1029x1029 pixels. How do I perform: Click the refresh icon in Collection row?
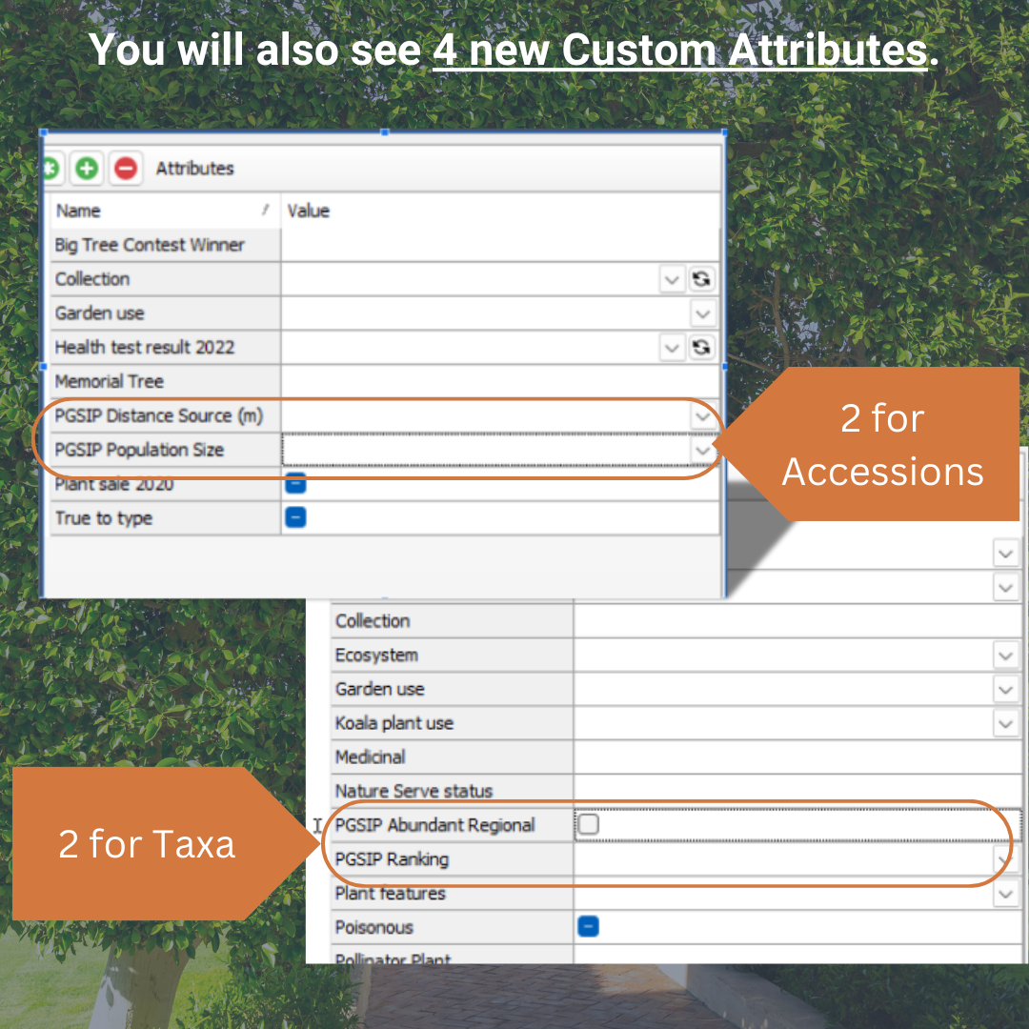[701, 279]
